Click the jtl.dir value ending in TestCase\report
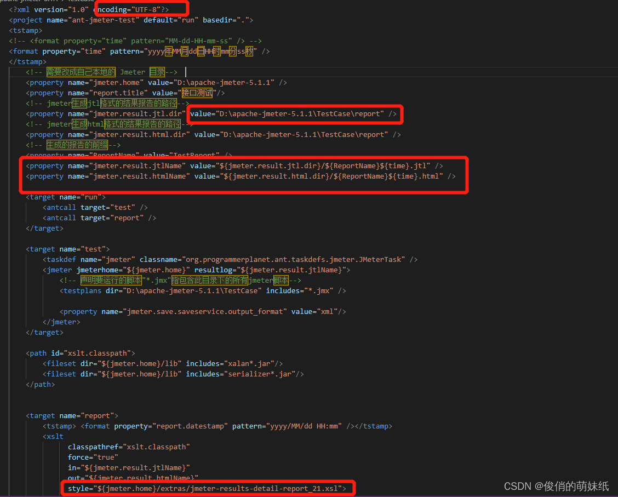618x497 pixels. coord(300,114)
